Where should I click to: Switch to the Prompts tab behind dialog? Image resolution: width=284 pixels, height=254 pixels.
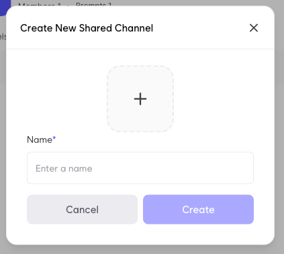(x=94, y=4)
